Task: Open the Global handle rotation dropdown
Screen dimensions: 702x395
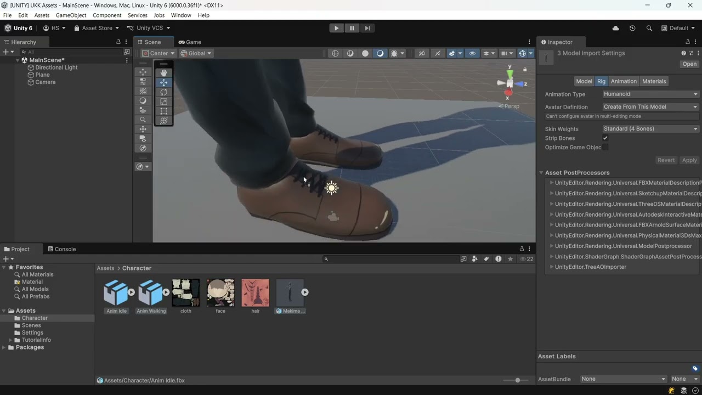Action: [196, 53]
